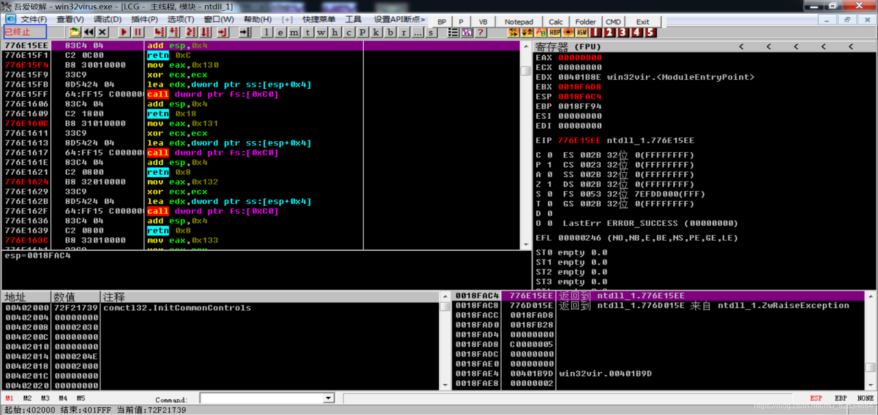The width and height of the screenshot is (878, 415).
Task: Open CPU window with 'c' button
Action: click(349, 32)
